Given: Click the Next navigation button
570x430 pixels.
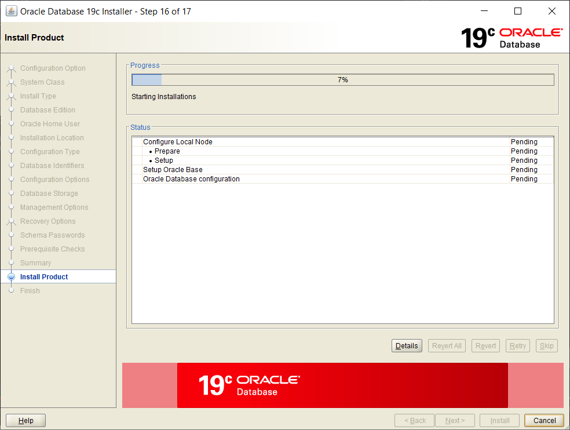Looking at the screenshot, I should (x=455, y=421).
